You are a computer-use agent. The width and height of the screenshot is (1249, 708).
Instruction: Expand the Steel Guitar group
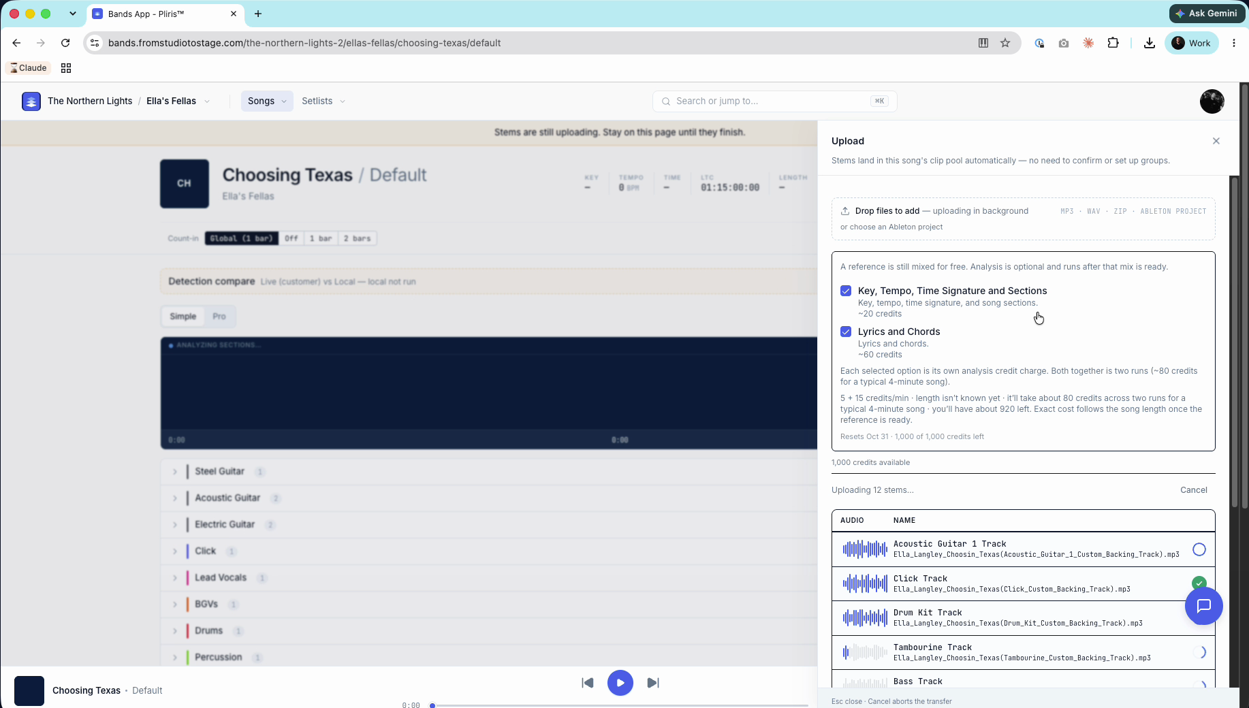click(x=175, y=472)
